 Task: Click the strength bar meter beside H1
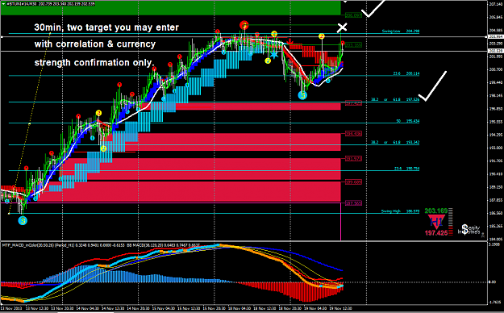coord(451,222)
